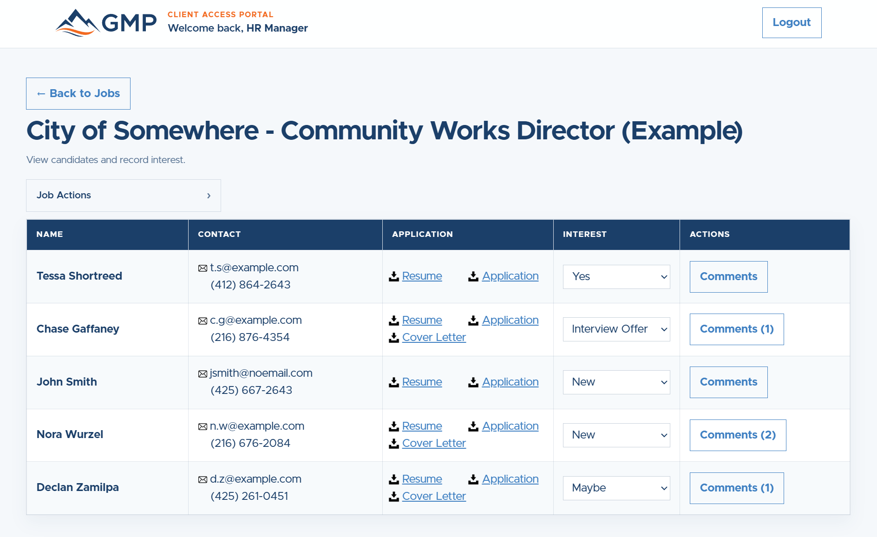
Task: Click download icon beside Chase Gaffaney's Resume
Action: (394, 321)
